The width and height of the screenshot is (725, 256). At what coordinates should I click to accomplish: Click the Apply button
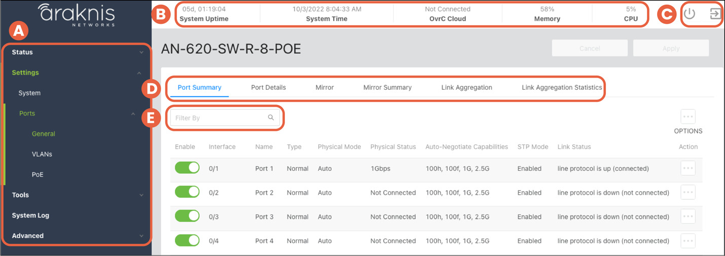pyautogui.click(x=671, y=48)
